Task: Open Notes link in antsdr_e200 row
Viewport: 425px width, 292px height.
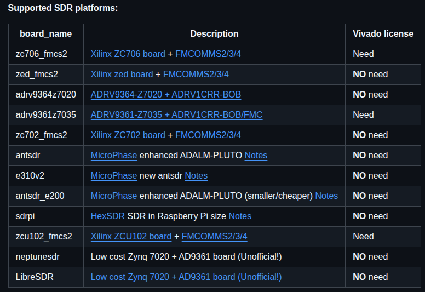Action: (x=326, y=196)
